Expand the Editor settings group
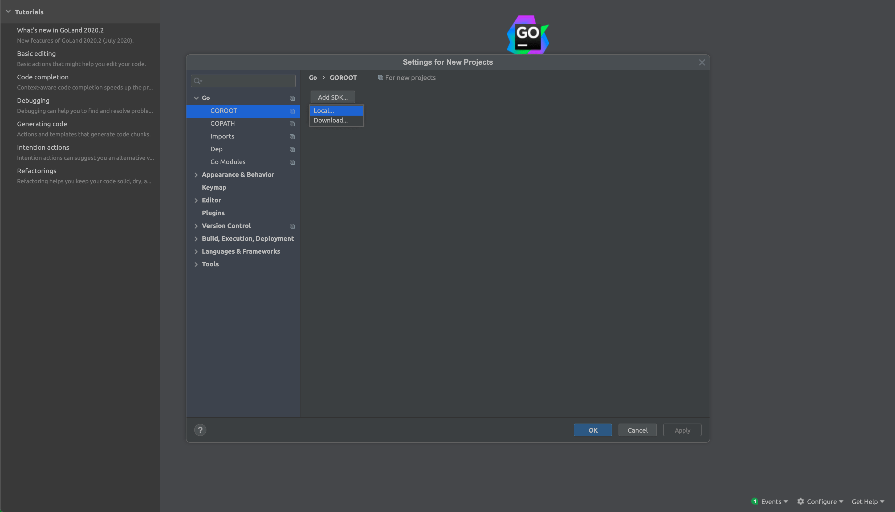The height and width of the screenshot is (512, 895). click(196, 200)
